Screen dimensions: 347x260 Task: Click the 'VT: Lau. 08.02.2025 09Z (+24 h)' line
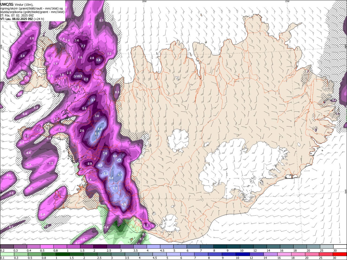coord(22,19)
